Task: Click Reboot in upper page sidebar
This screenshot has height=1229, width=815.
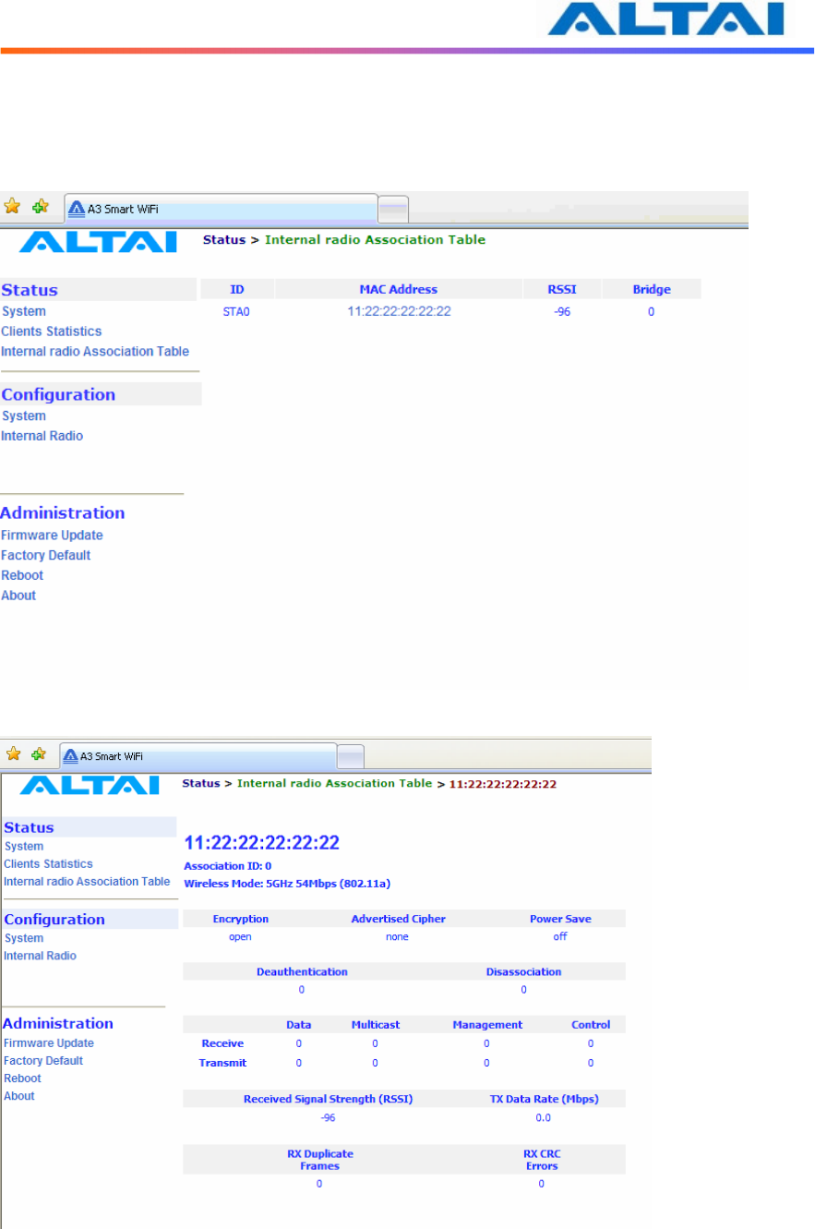Action: (22, 574)
